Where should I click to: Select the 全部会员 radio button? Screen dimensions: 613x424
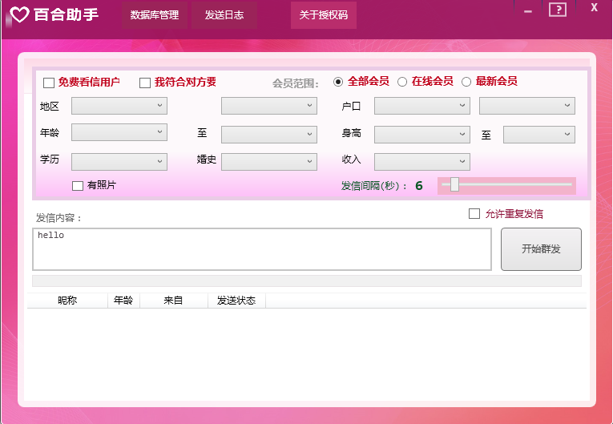coord(338,82)
